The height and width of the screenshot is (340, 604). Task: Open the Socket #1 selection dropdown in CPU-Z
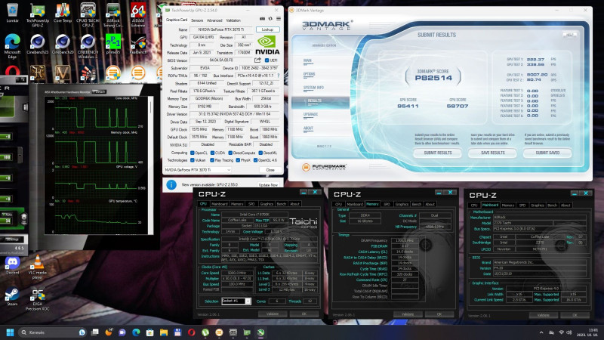236,301
